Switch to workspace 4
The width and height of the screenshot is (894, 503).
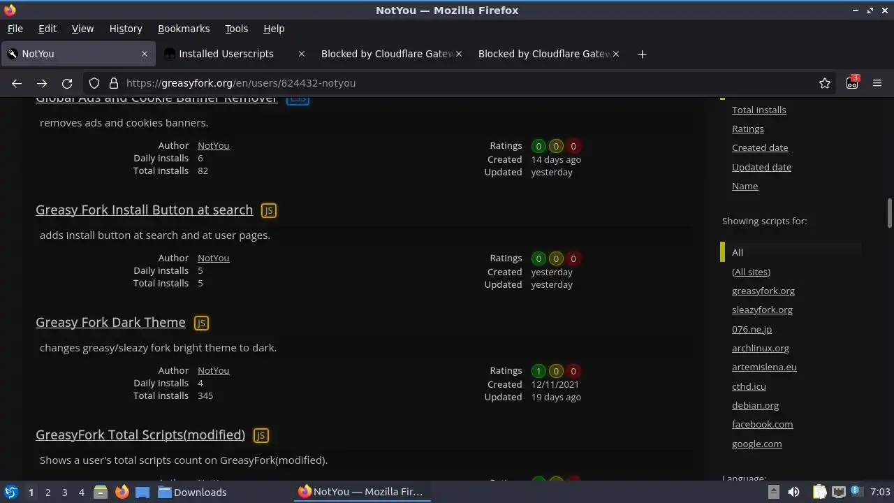tap(81, 492)
